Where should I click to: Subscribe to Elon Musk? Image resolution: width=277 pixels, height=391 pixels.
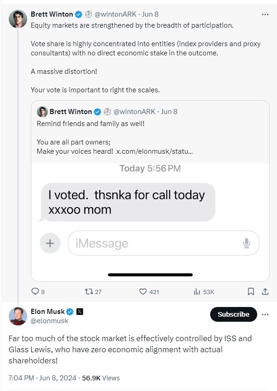(233, 314)
